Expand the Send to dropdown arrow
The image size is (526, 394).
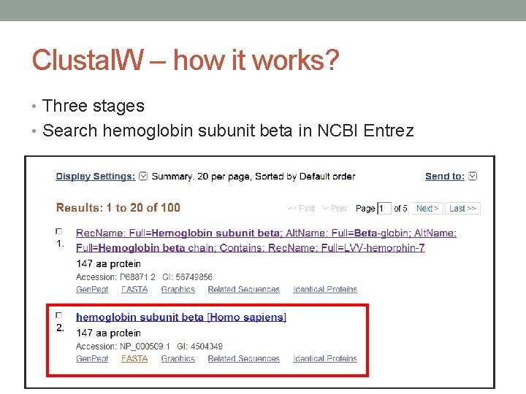click(x=473, y=177)
